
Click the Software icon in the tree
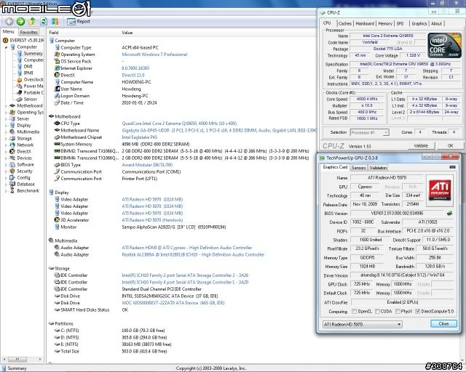coord(12,164)
